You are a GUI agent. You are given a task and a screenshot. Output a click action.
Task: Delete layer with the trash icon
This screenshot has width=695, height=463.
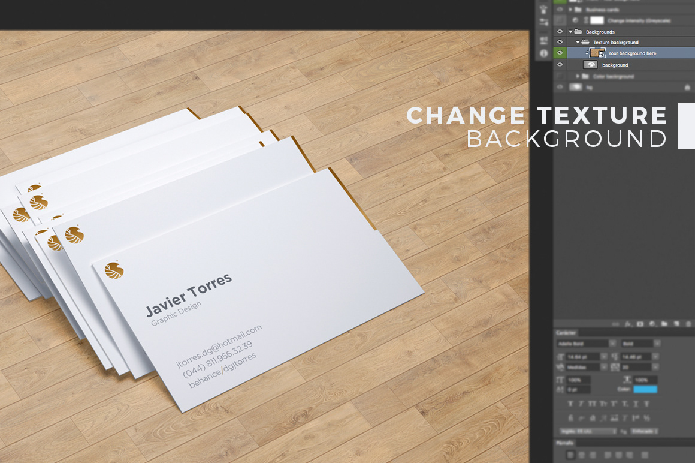pos(688,324)
